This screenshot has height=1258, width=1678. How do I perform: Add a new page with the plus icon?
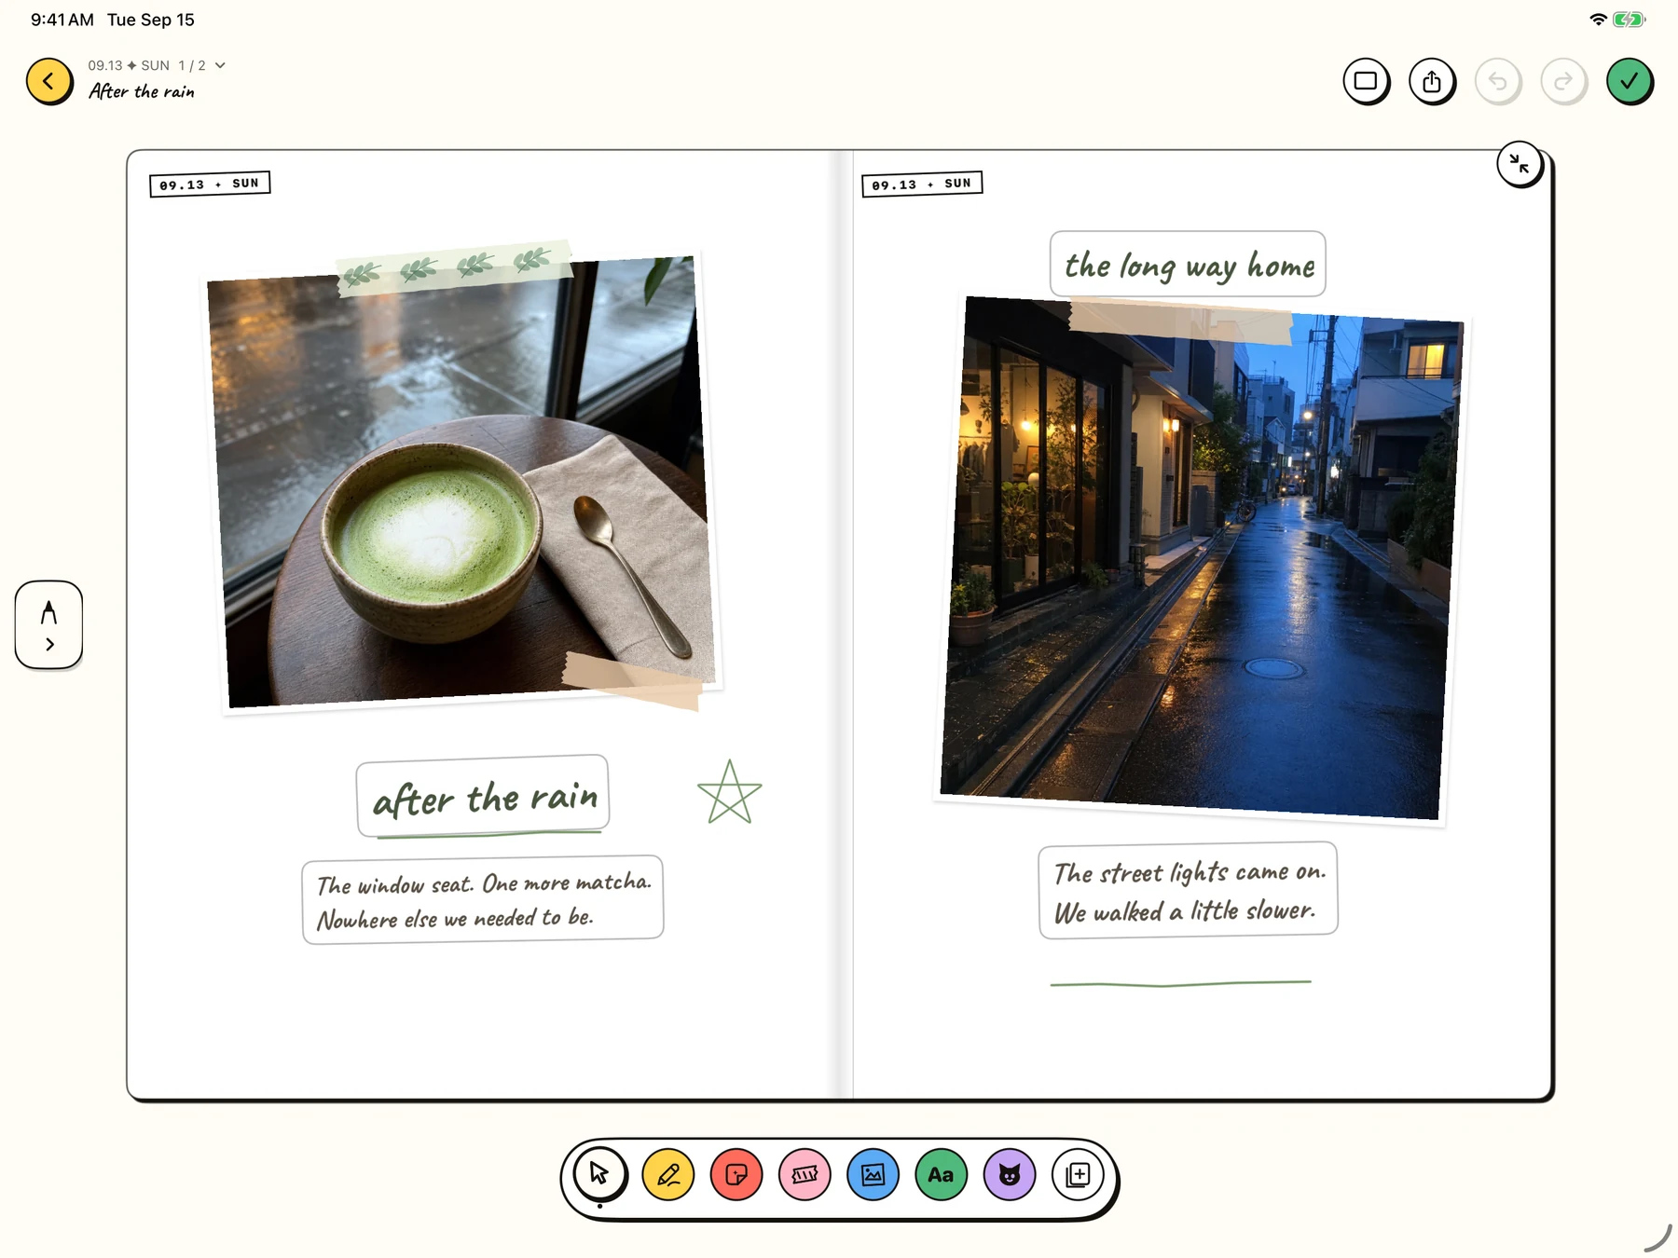pyautogui.click(x=1078, y=1174)
